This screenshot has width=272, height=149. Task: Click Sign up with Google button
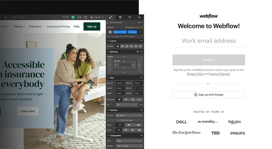tap(209, 95)
